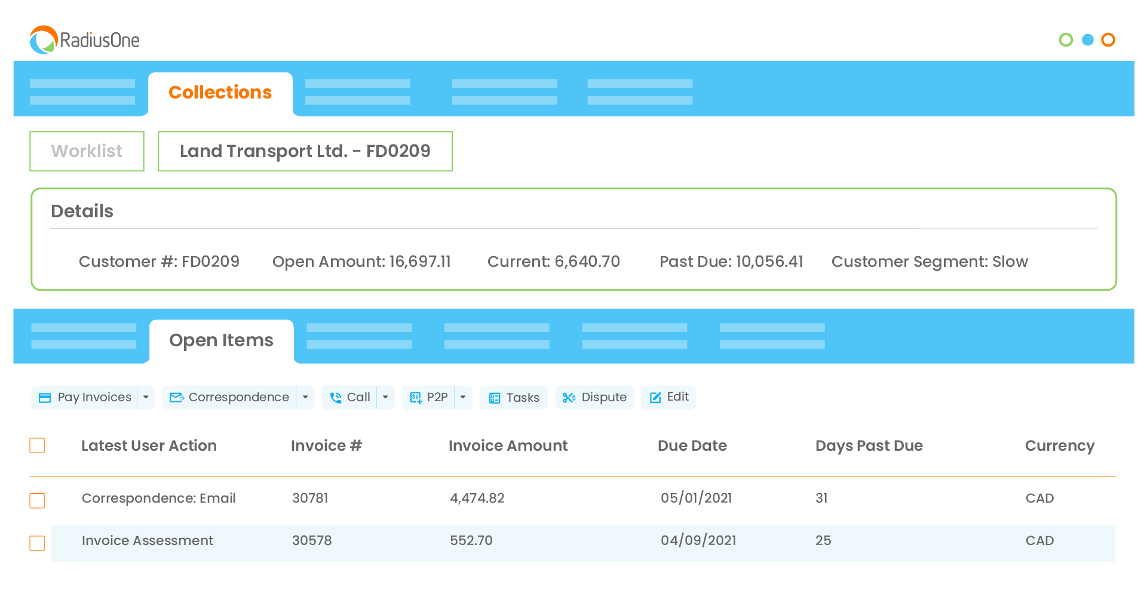
Task: Switch to the Collections tab
Action: coord(220,93)
